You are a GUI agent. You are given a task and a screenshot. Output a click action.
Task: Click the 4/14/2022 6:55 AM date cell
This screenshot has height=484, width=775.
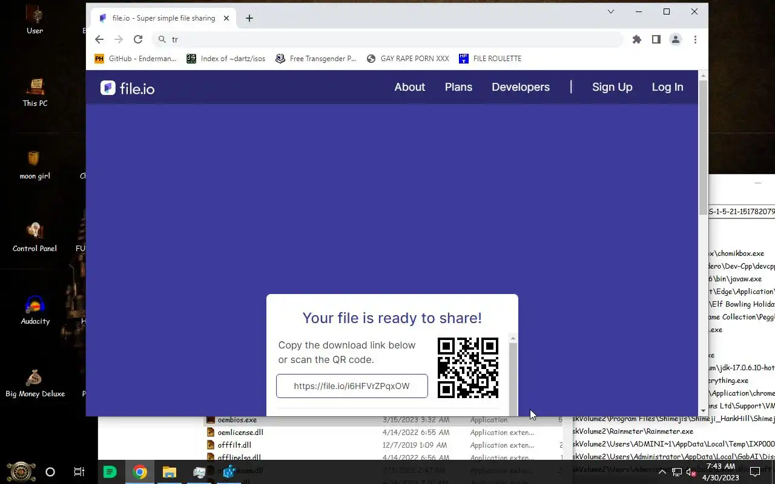point(416,433)
